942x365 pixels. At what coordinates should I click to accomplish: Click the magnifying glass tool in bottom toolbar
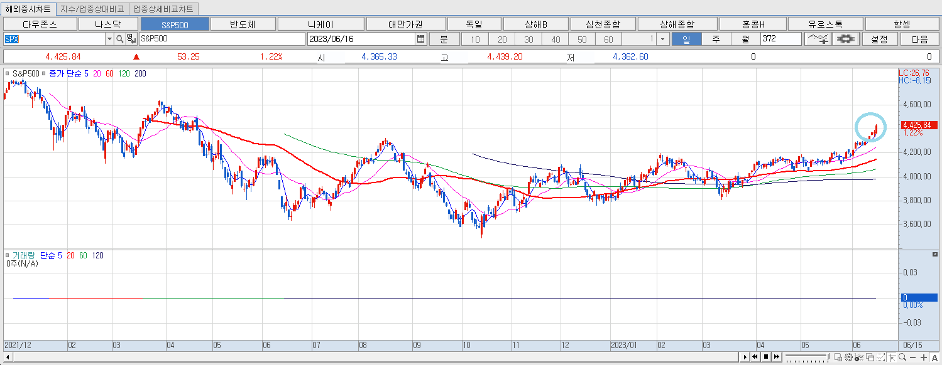[902, 358]
